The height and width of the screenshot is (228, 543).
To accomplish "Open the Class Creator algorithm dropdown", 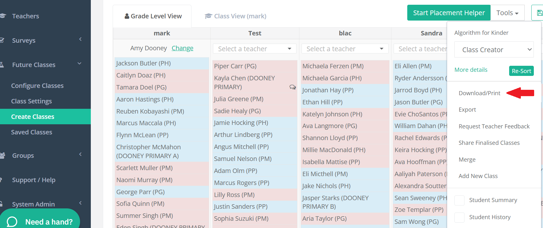I will click(494, 50).
